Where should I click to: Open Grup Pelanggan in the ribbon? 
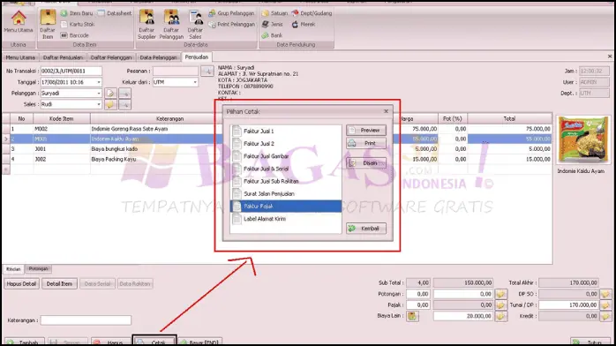point(231,13)
